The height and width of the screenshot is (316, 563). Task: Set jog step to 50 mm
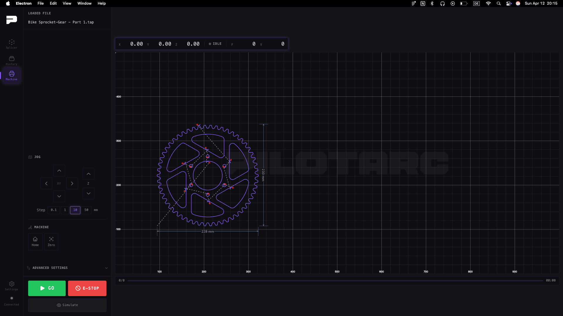point(87,210)
